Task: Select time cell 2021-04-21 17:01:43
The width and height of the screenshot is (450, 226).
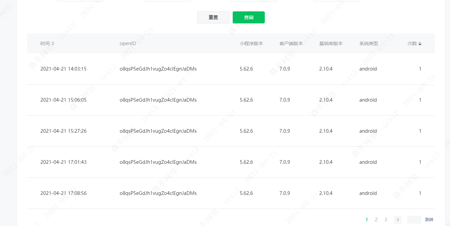Action: point(64,162)
